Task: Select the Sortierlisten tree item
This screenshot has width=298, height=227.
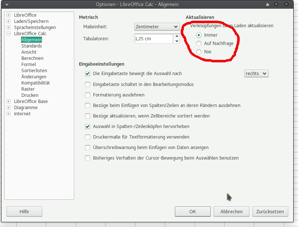Action: point(34,71)
